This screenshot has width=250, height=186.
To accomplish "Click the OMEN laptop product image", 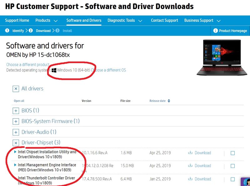I will pyautogui.click(x=222, y=57).
